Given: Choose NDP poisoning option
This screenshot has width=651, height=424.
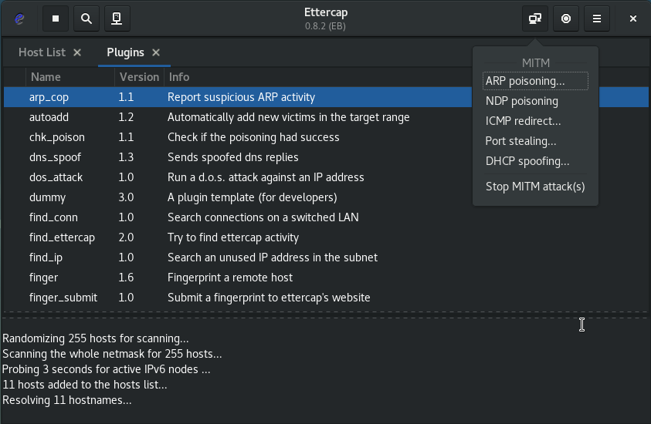Looking at the screenshot, I should [x=522, y=101].
